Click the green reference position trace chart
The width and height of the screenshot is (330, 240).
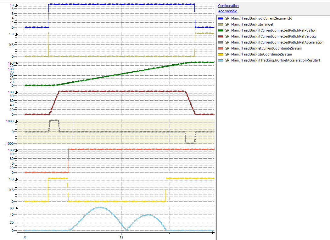tap(116, 74)
